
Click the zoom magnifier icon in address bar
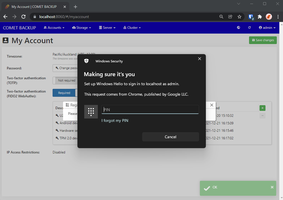[x=221, y=17]
